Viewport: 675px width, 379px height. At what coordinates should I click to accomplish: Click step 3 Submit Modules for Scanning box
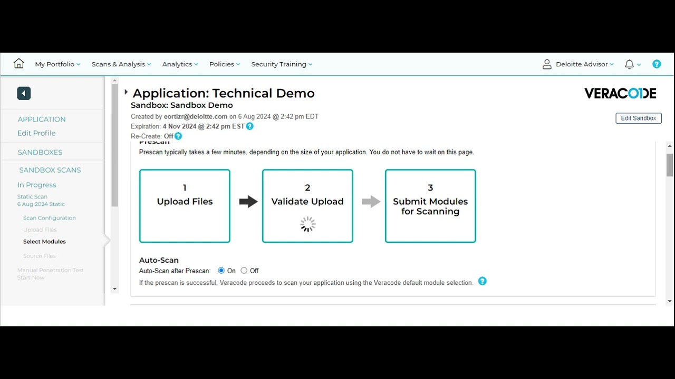coord(430,206)
